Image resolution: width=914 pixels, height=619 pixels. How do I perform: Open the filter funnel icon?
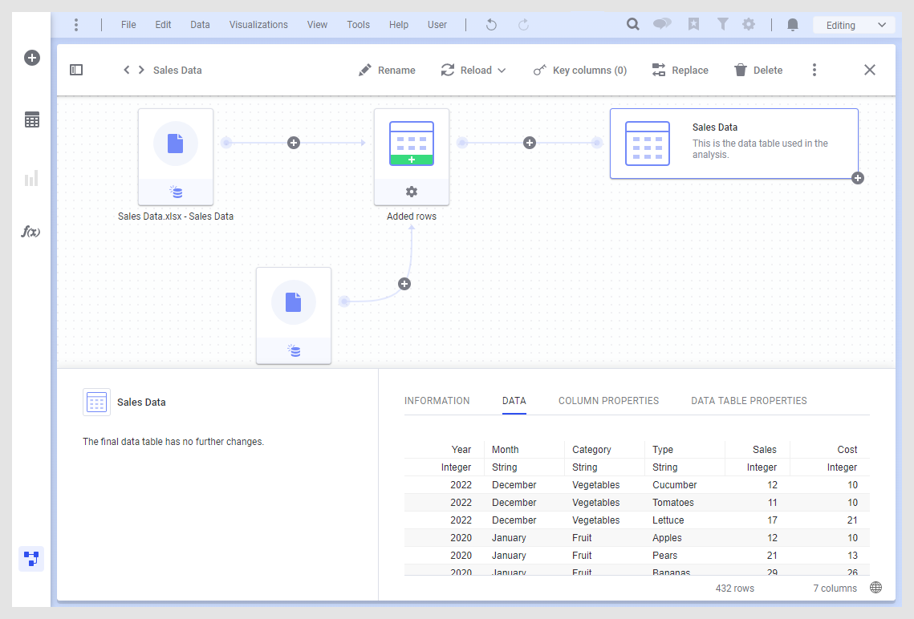(x=722, y=25)
